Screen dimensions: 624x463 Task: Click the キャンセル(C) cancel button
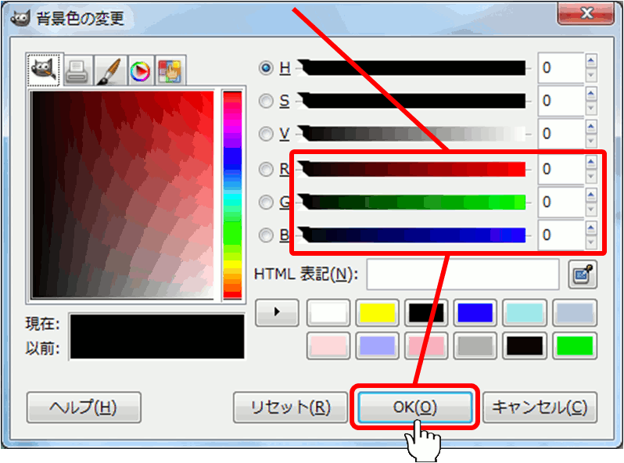tap(540, 407)
